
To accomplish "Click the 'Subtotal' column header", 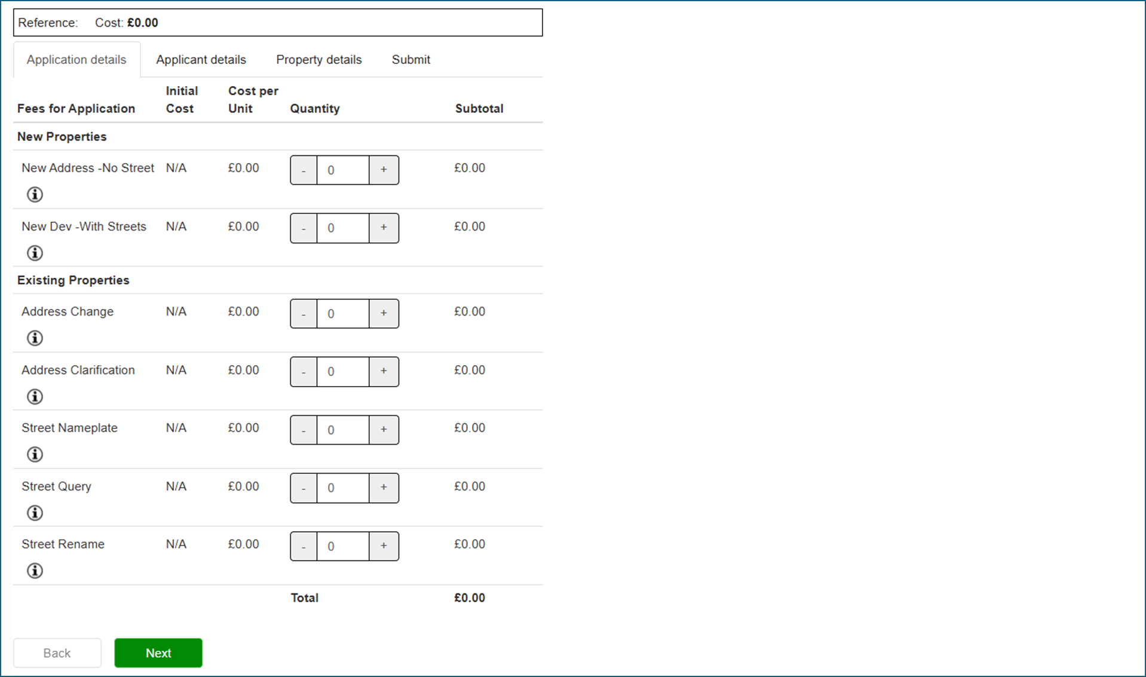I will coord(479,109).
